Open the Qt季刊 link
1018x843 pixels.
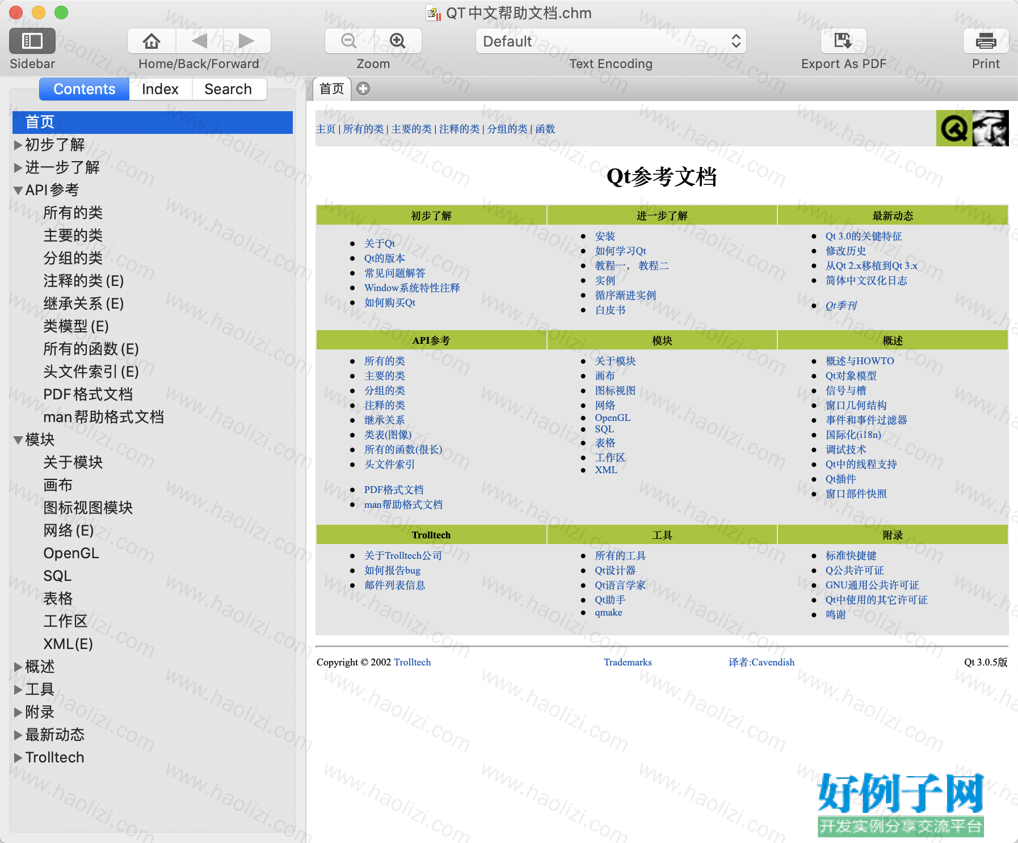(x=841, y=305)
